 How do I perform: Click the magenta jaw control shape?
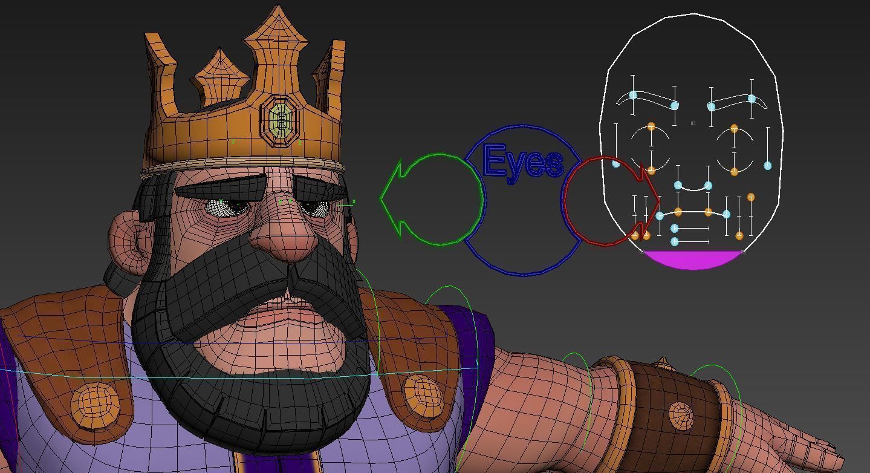(x=693, y=259)
